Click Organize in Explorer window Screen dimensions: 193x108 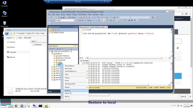click(10, 38)
